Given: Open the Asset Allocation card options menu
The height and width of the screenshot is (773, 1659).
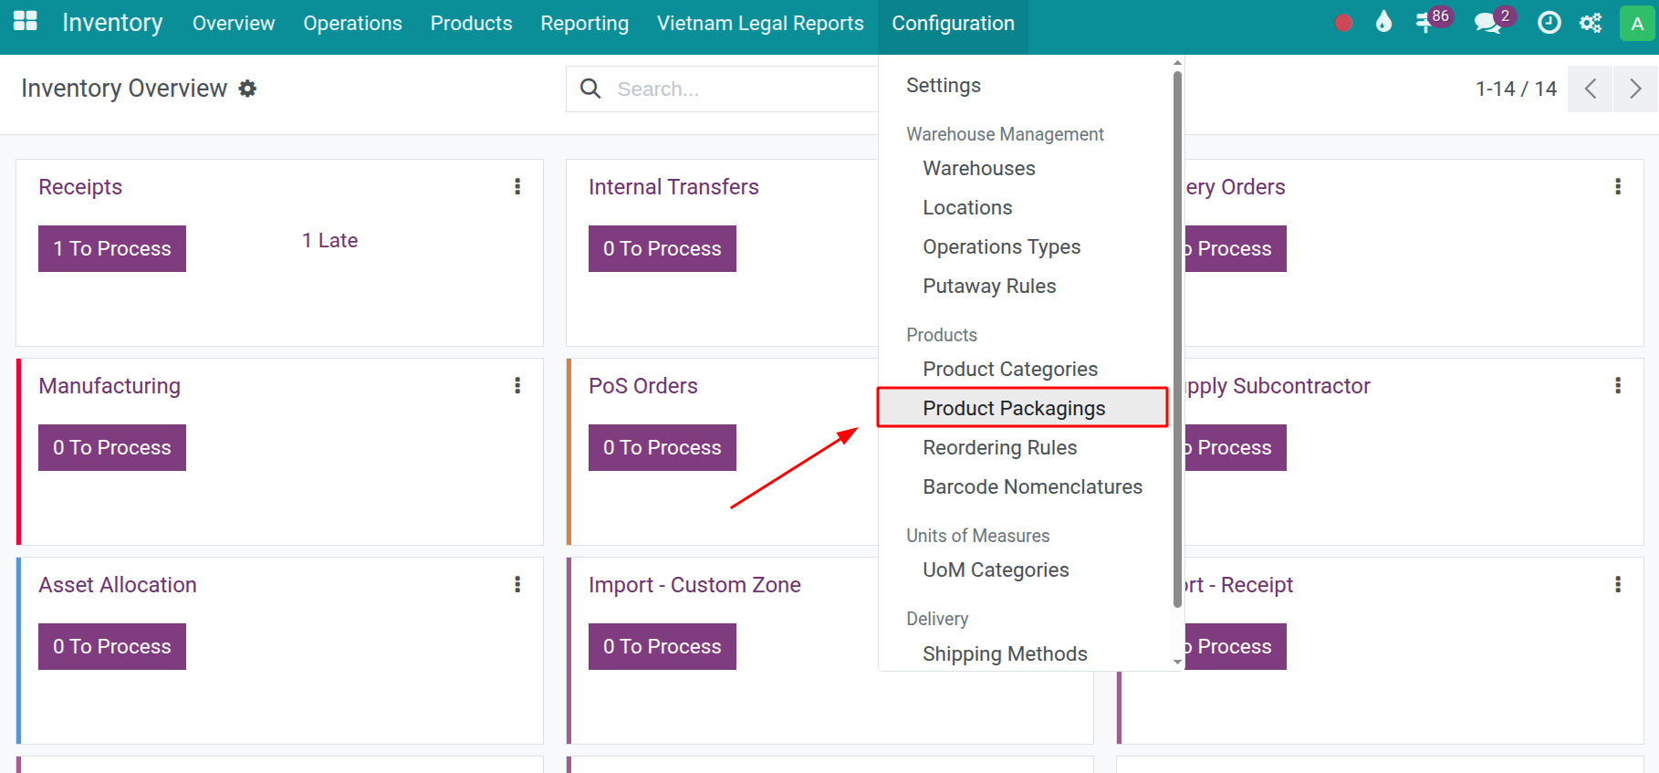Looking at the screenshot, I should click(x=517, y=584).
